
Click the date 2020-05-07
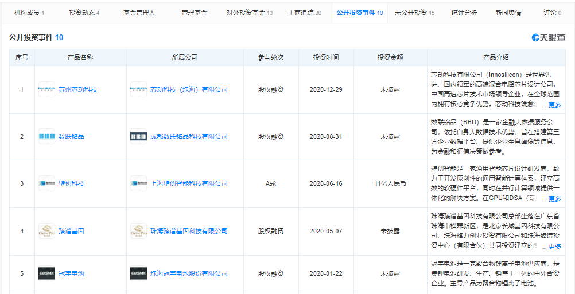(x=326, y=231)
